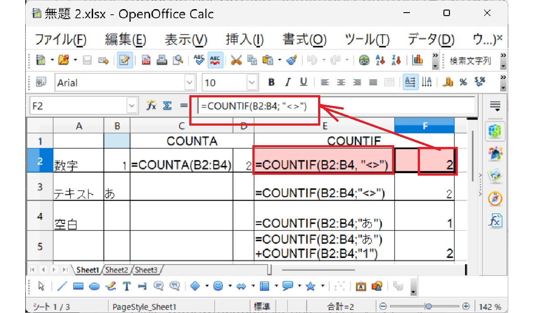The image size is (557, 313).
Task: Align text right
Action: tap(357, 82)
